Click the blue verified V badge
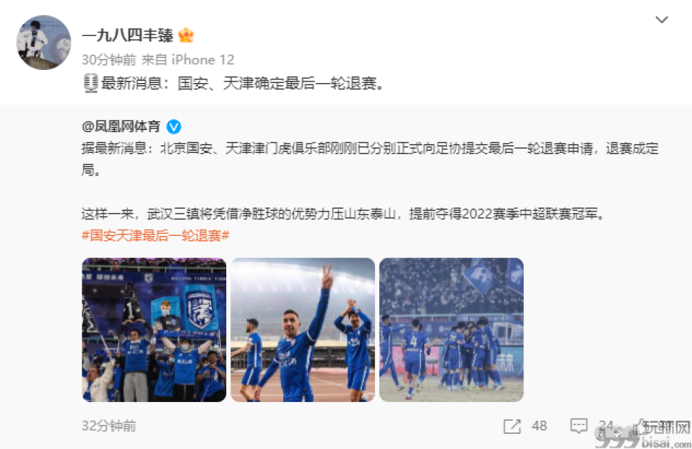This screenshot has height=449, width=692. click(174, 127)
